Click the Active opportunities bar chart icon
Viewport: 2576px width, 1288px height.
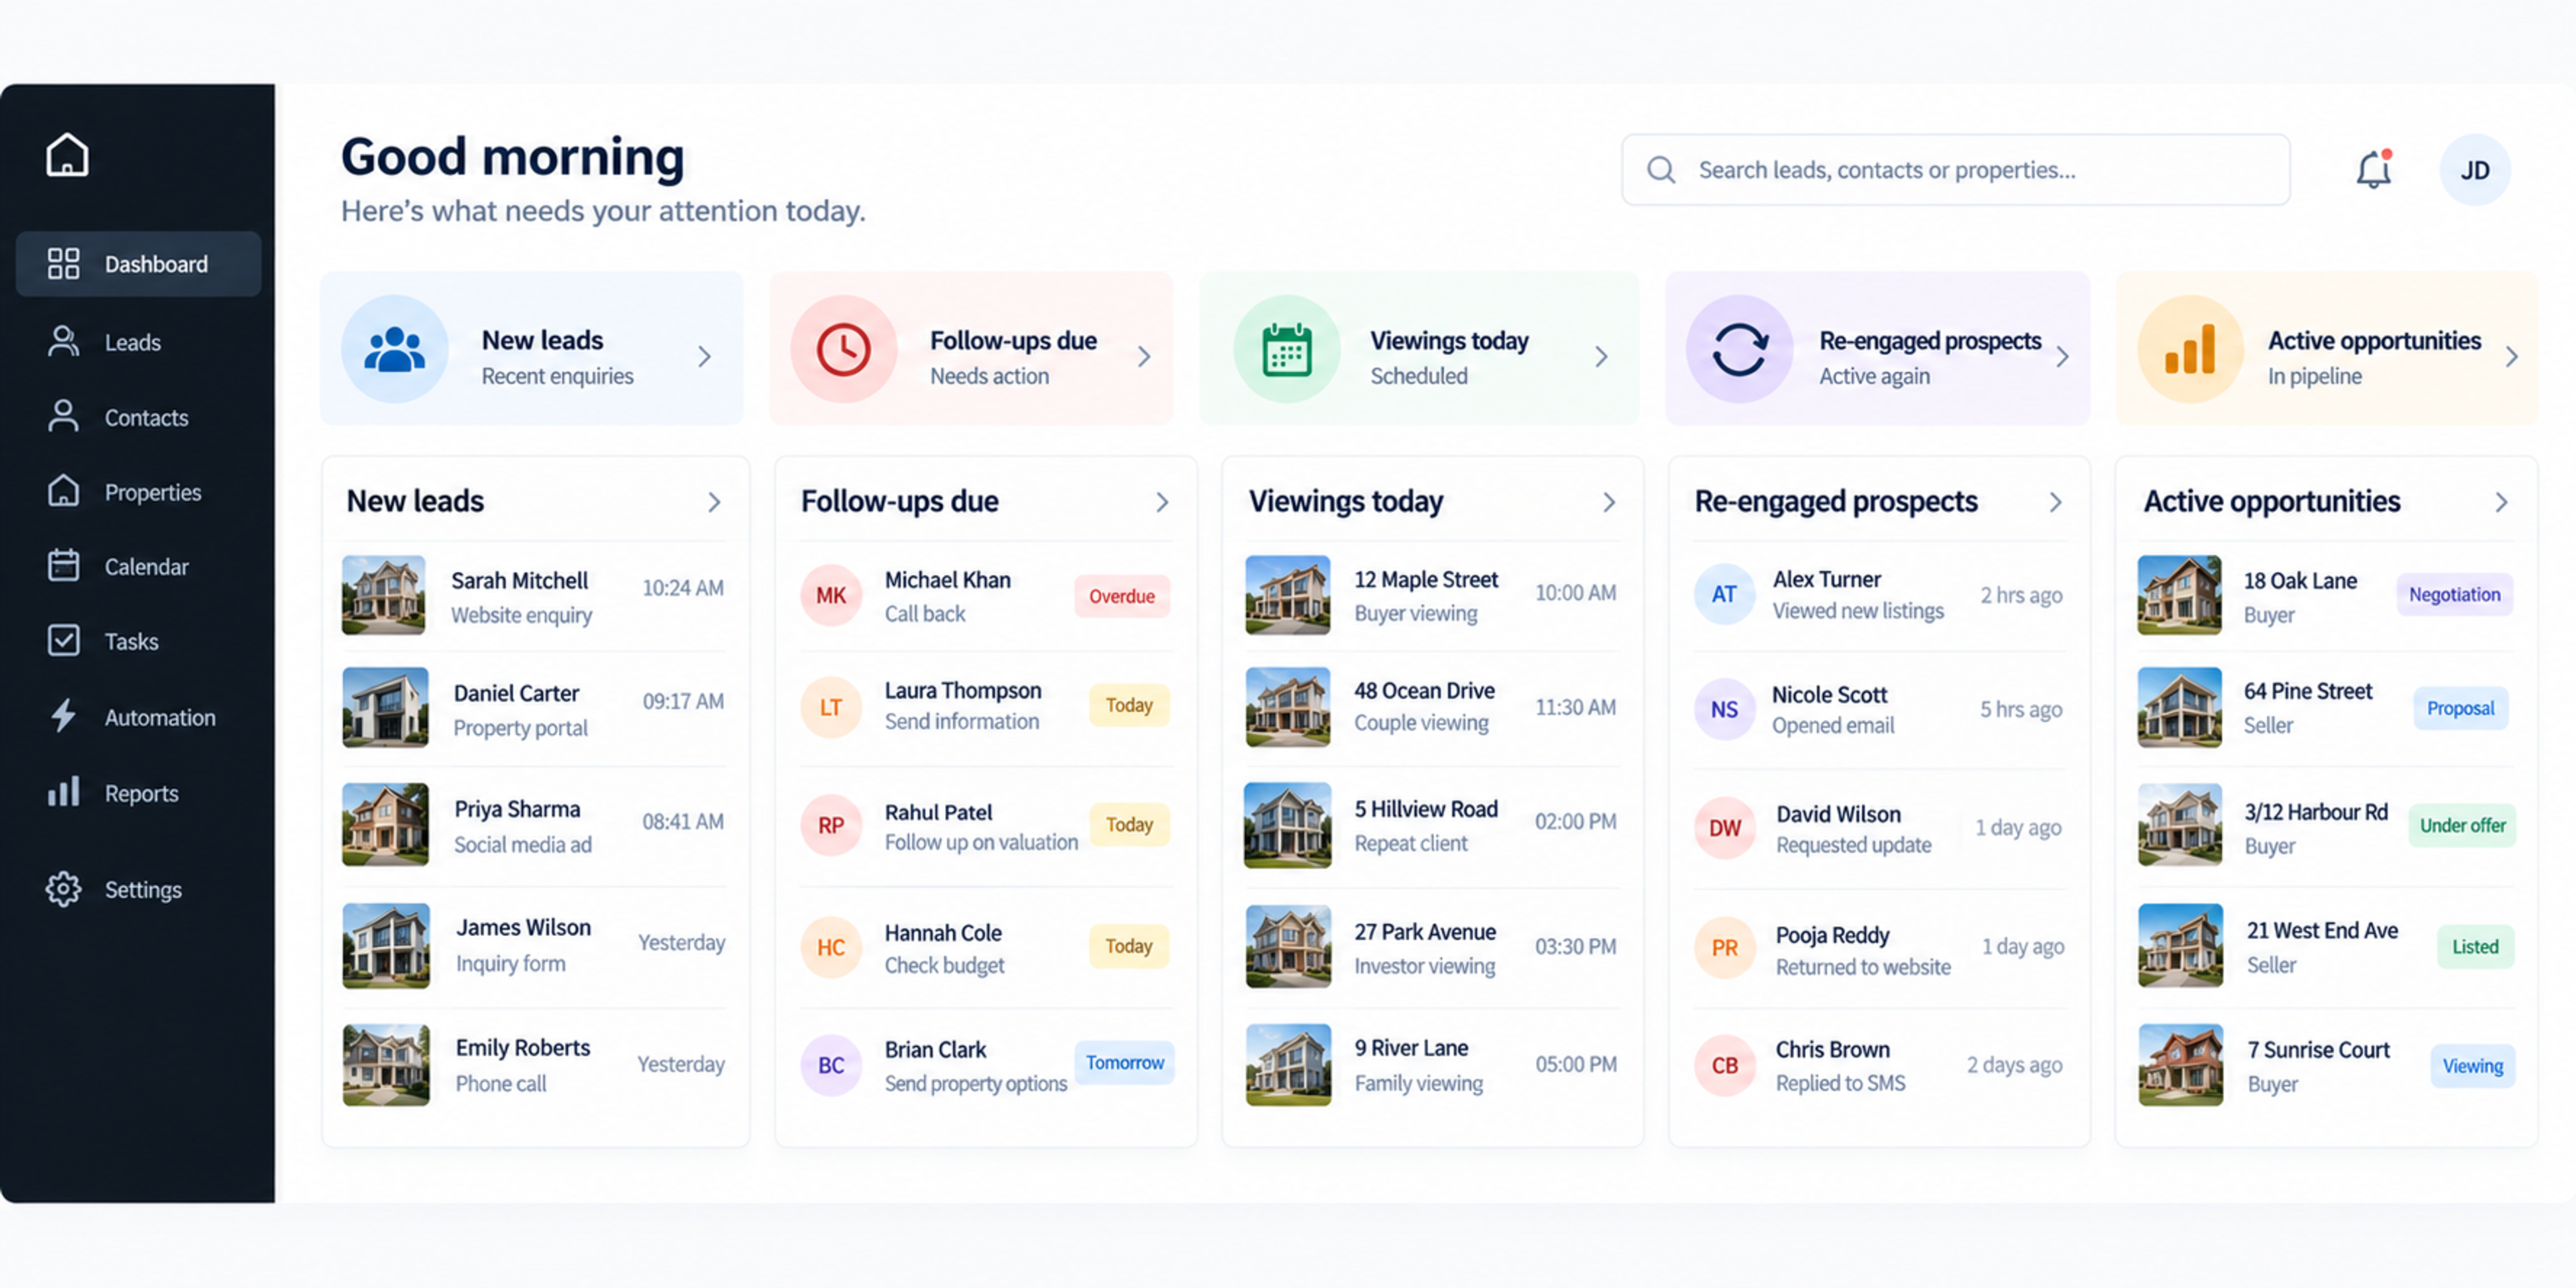[2190, 349]
